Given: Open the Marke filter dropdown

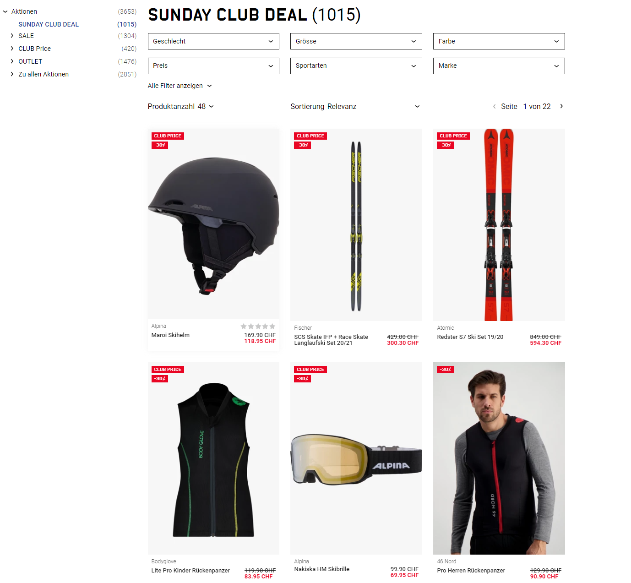Looking at the screenshot, I should point(499,66).
